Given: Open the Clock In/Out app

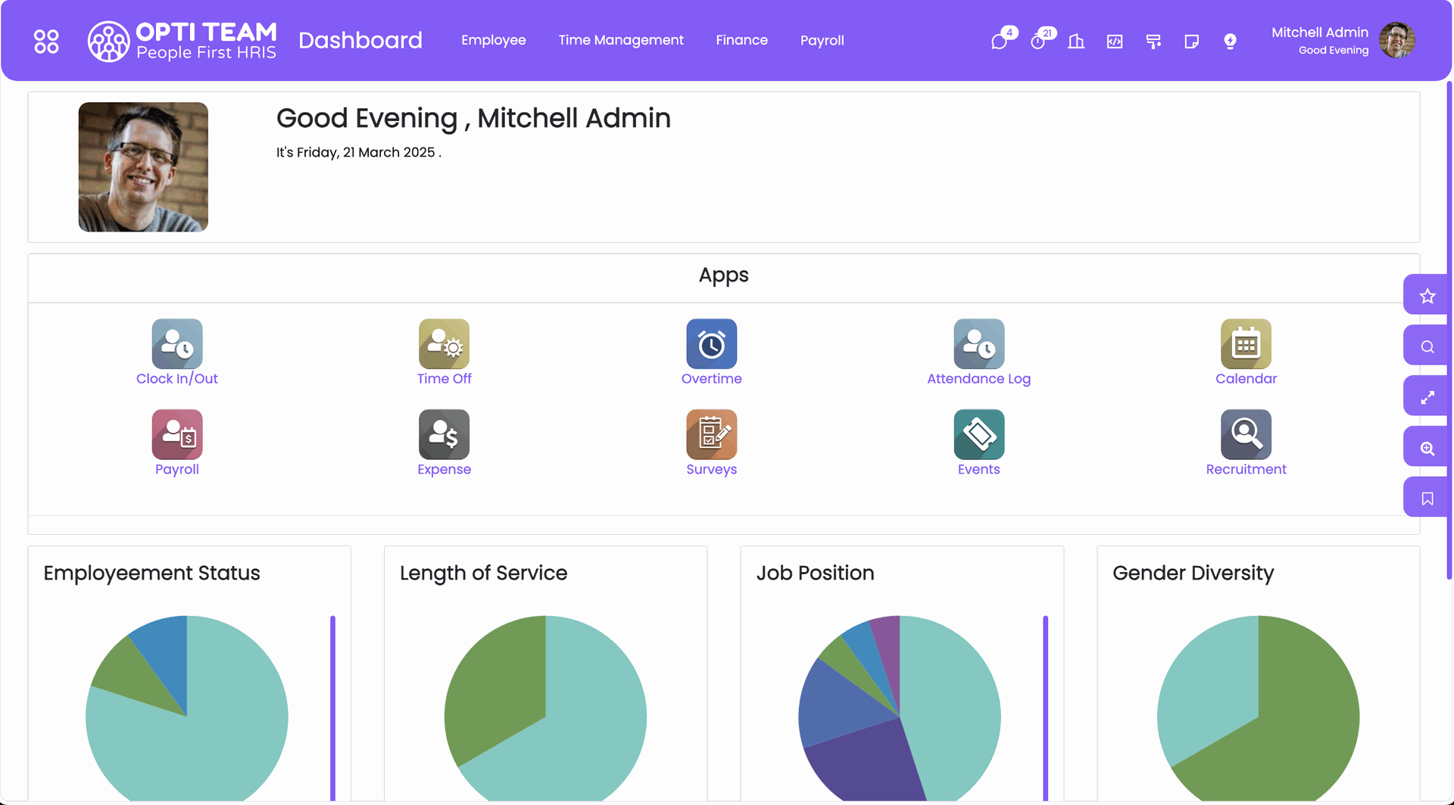Looking at the screenshot, I should tap(176, 344).
